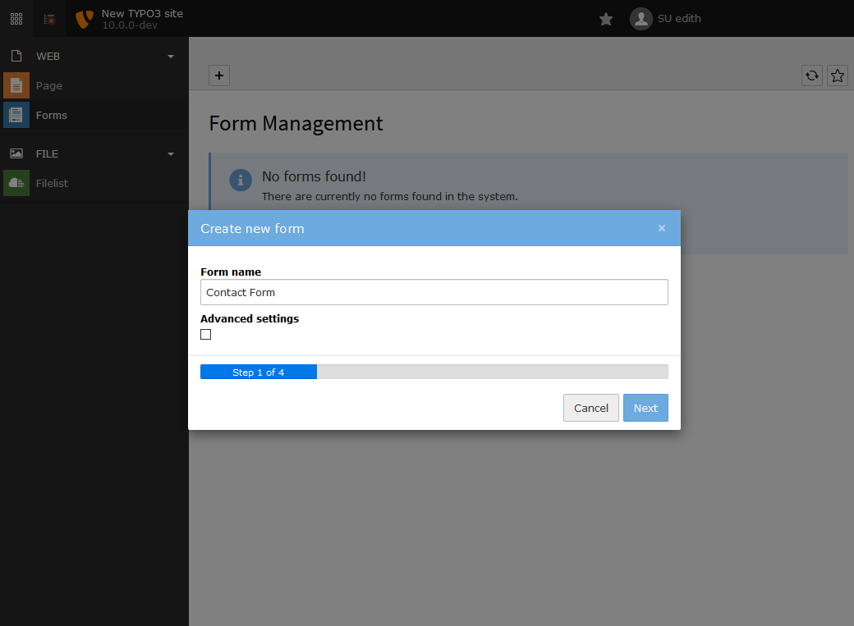Image resolution: width=854 pixels, height=626 pixels.
Task: Enable the Advanced settings checkbox
Action: pos(205,334)
